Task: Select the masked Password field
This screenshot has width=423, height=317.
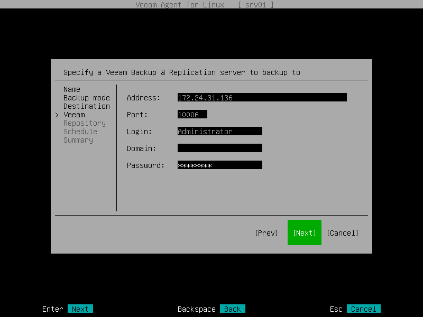Action: pos(219,165)
